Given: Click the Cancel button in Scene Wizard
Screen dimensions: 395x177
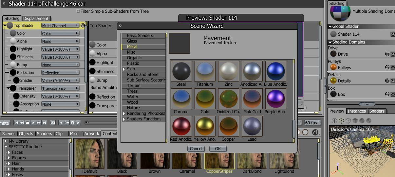Looking at the screenshot, I should (196, 149).
